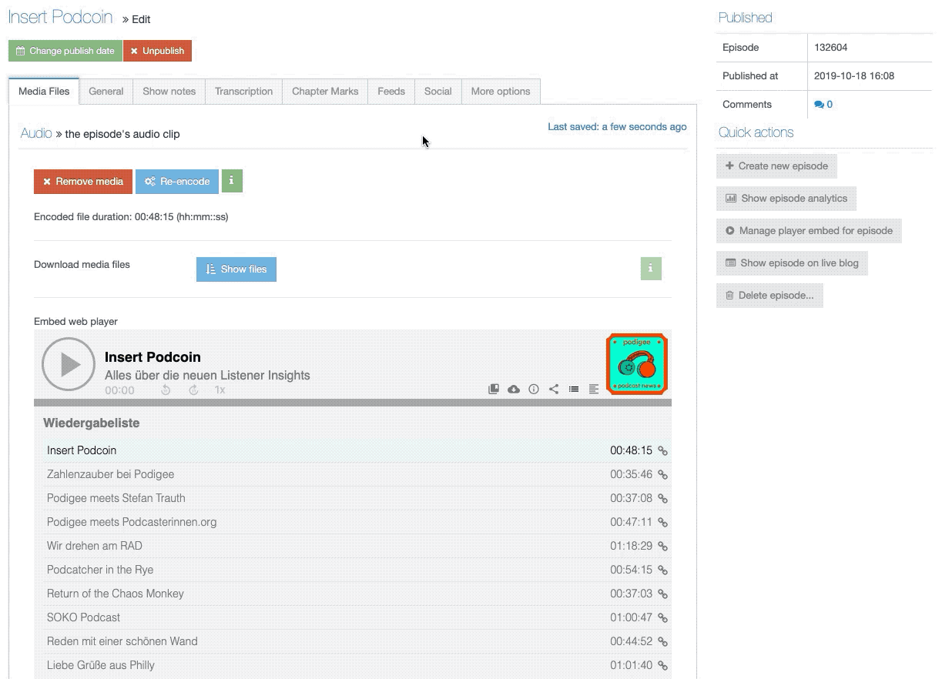The height and width of the screenshot is (679, 942).
Task: Click Change publish date button
Action: tap(65, 51)
